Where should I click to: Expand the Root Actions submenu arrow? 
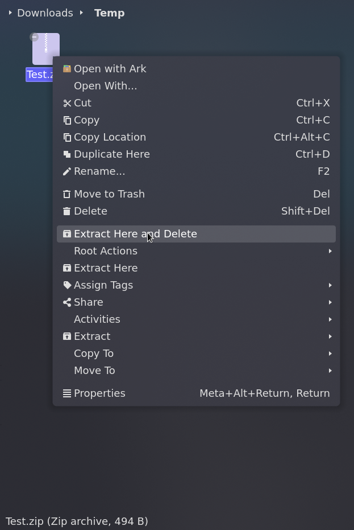[330, 251]
